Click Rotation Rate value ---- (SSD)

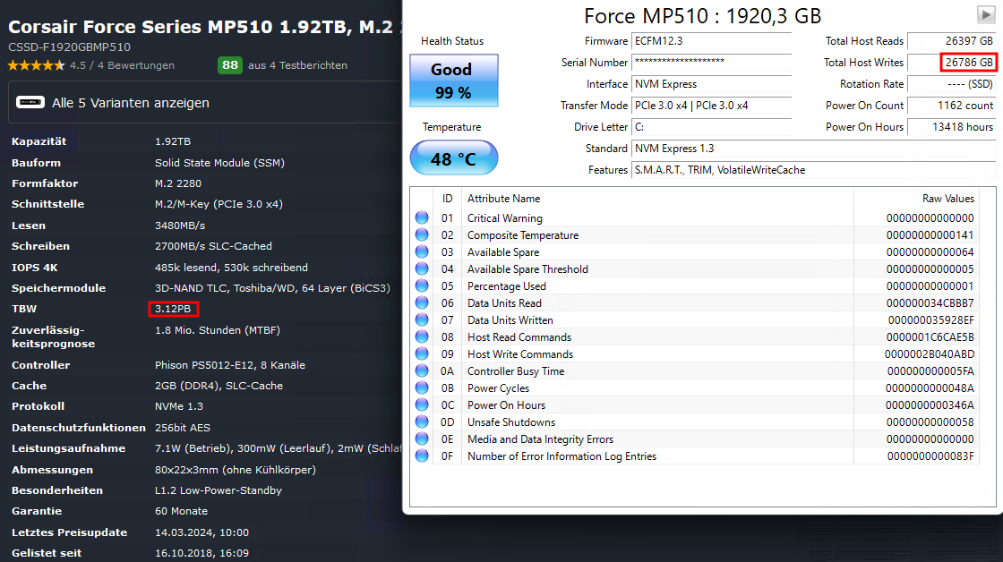[952, 84]
